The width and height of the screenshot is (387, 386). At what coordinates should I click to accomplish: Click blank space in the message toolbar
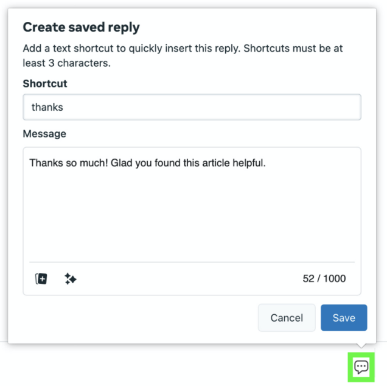(183, 279)
